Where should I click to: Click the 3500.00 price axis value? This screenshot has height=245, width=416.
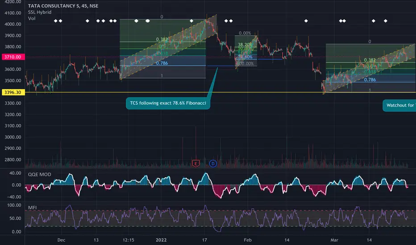[x=13, y=81]
